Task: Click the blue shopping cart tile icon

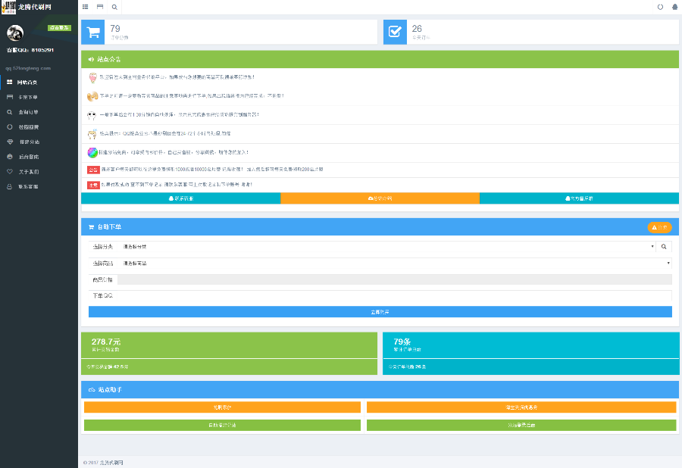Action: 93,32
